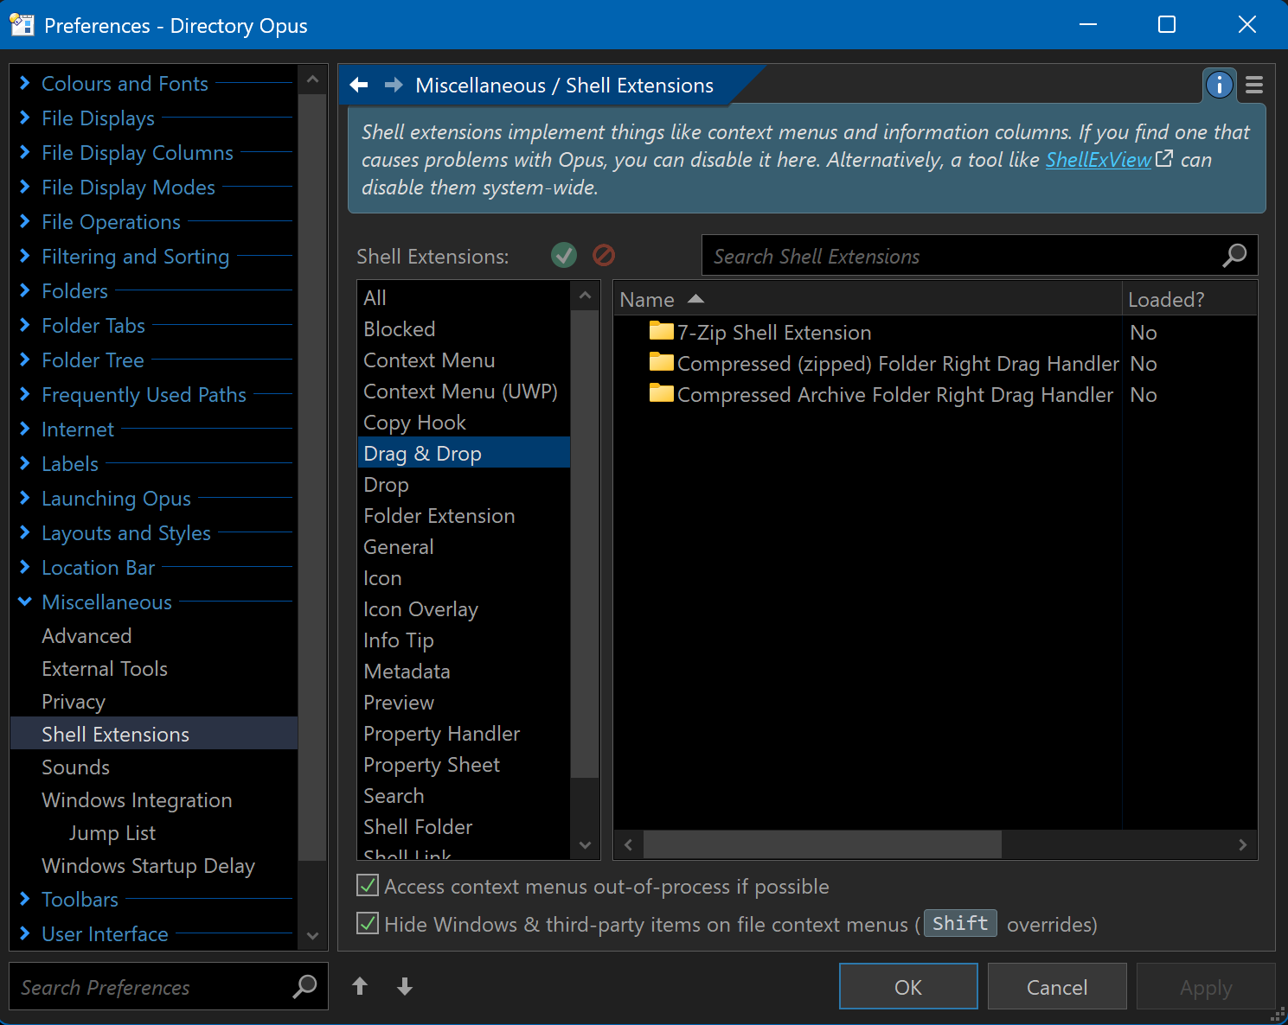Select the Info Tip category

click(x=464, y=640)
